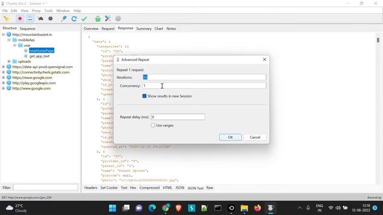The height and width of the screenshot is (215, 383).
Task: Collapse the user folder node
Action: click(14, 45)
